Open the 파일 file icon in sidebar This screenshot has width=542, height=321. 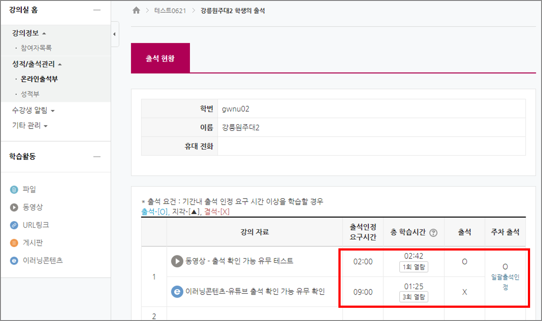click(14, 190)
